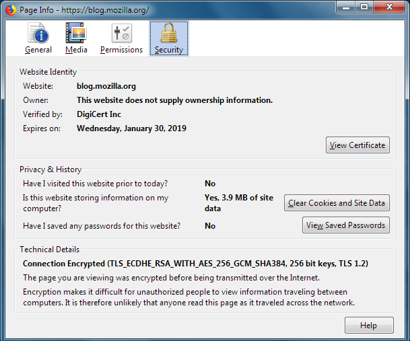Select website name blog.mozilla.org
410x341 pixels.
(106, 86)
